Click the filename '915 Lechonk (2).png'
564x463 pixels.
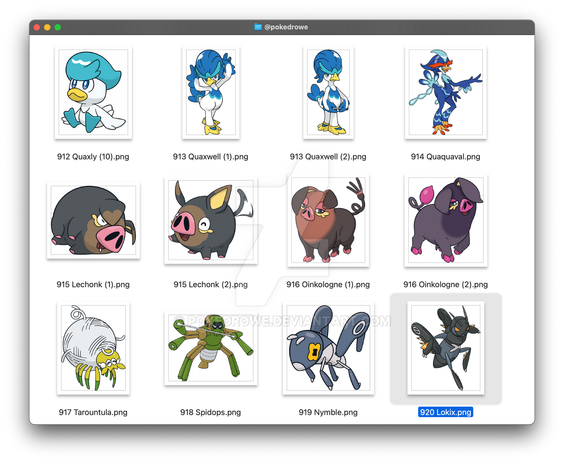(x=211, y=285)
